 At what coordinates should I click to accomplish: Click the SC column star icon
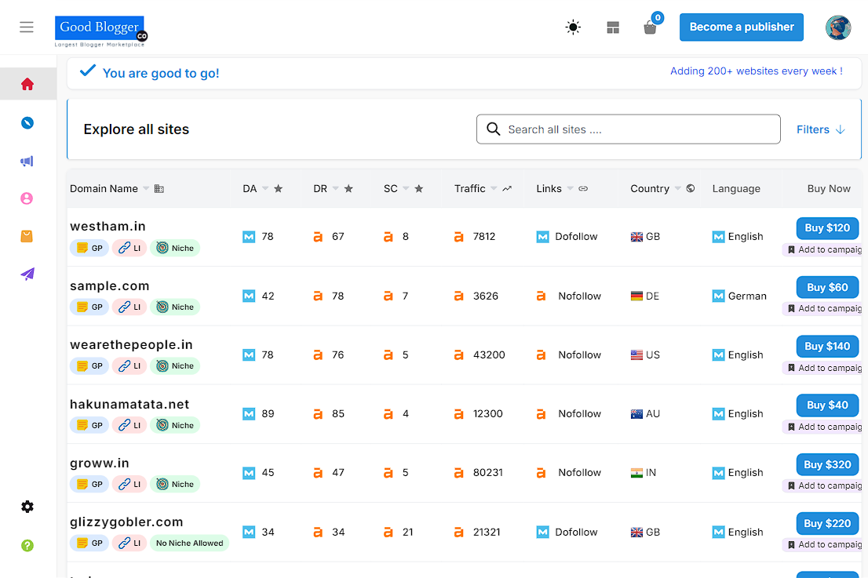point(419,188)
